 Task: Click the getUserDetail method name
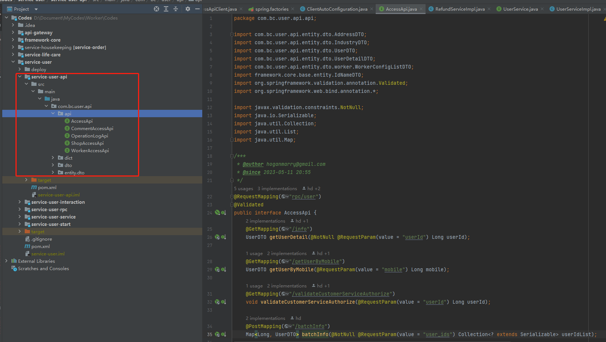289,237
